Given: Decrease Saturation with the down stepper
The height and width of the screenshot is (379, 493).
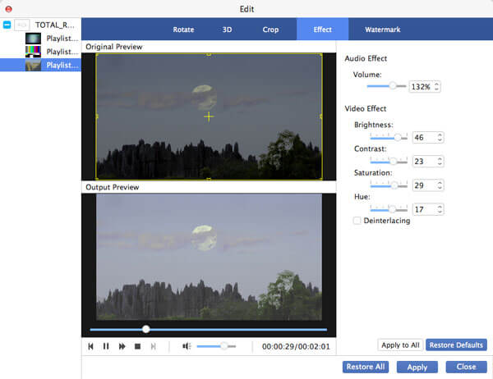Looking at the screenshot, I should (x=440, y=189).
